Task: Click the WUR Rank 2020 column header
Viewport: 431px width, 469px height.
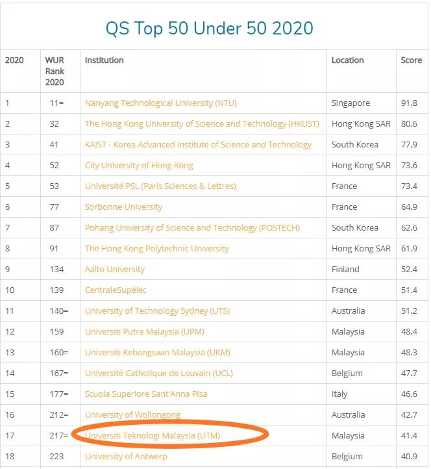Action: (55, 71)
